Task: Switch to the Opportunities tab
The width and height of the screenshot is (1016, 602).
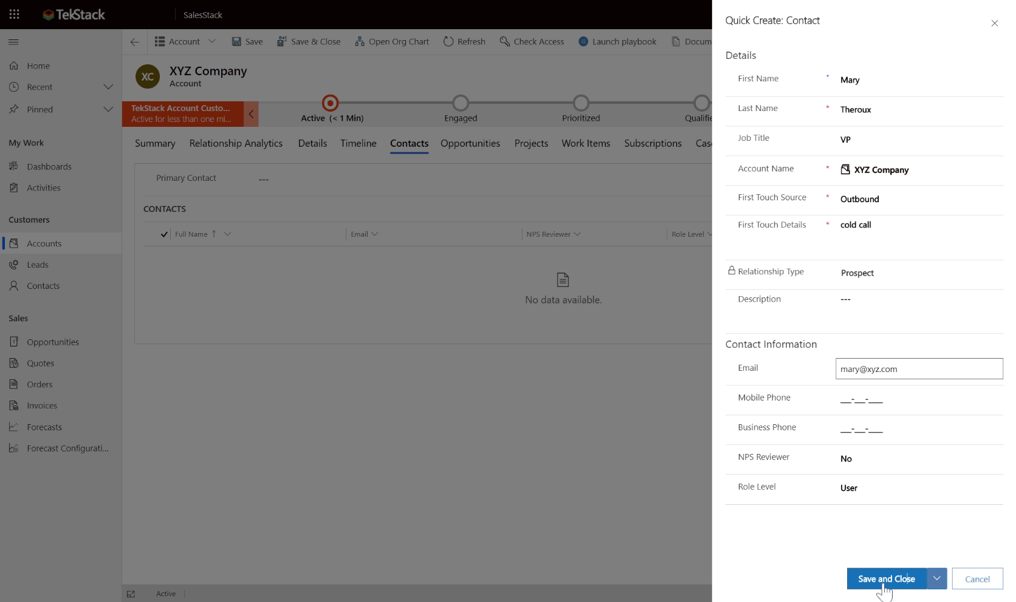Action: pos(470,143)
